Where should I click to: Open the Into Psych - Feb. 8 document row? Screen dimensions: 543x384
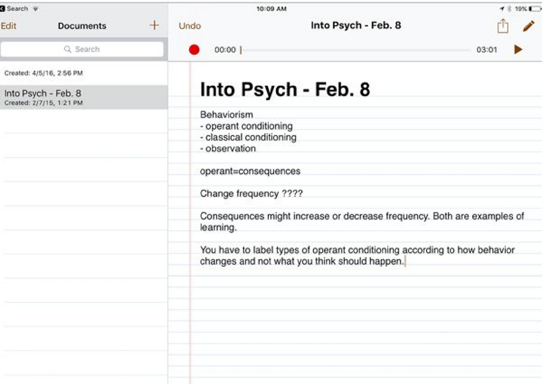(x=84, y=97)
